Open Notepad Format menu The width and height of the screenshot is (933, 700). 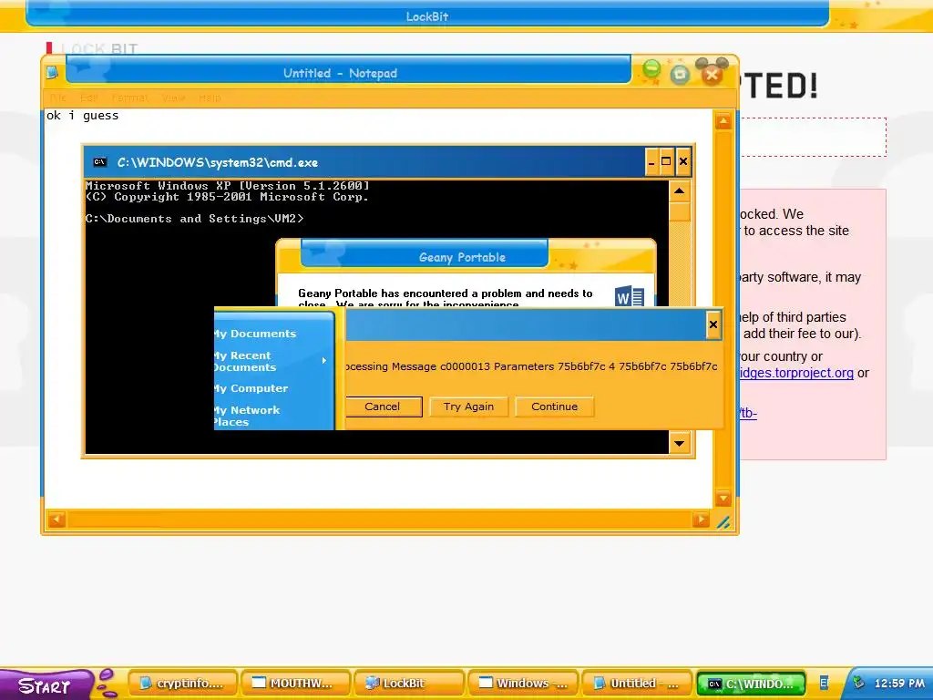[130, 98]
